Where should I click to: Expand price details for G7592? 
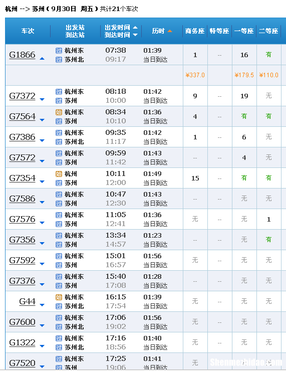tap(42, 264)
